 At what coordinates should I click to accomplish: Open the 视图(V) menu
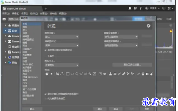[63, 14]
